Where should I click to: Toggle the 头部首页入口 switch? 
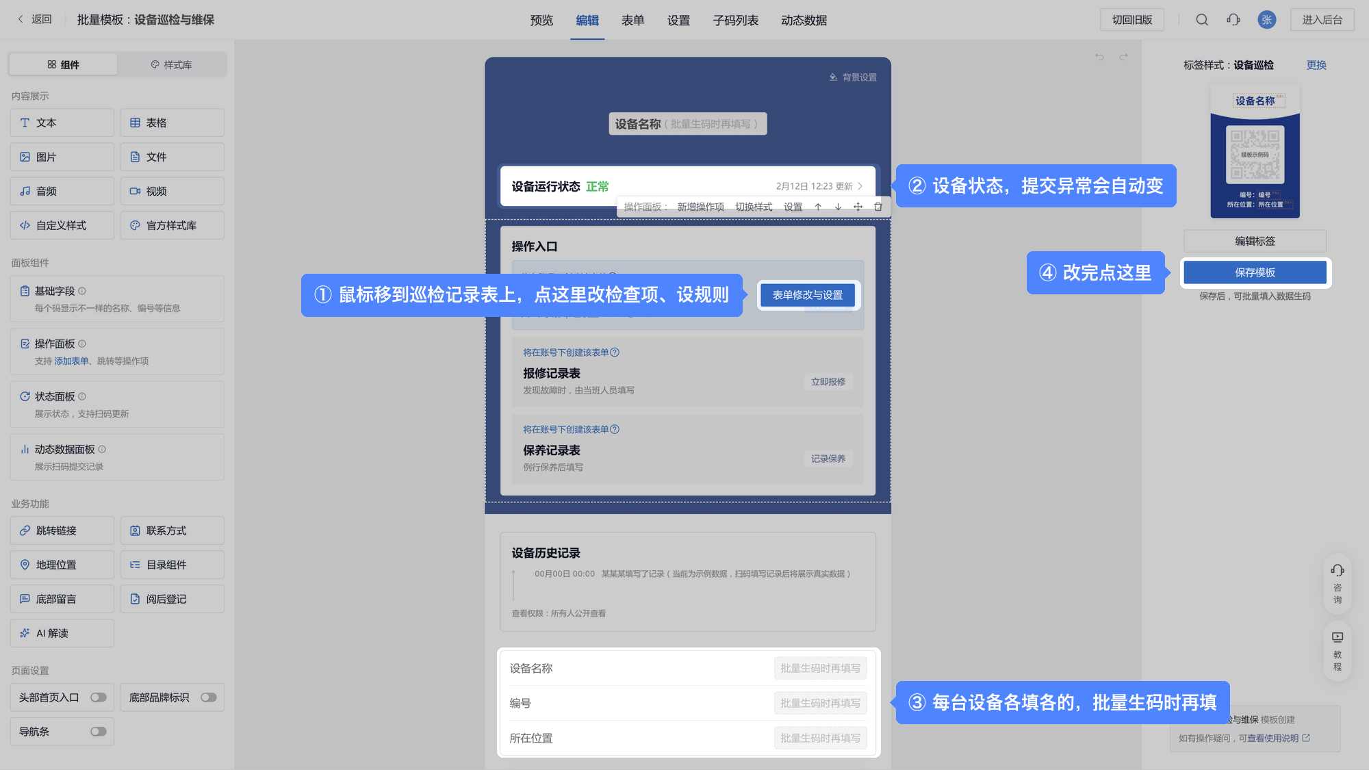pos(99,697)
